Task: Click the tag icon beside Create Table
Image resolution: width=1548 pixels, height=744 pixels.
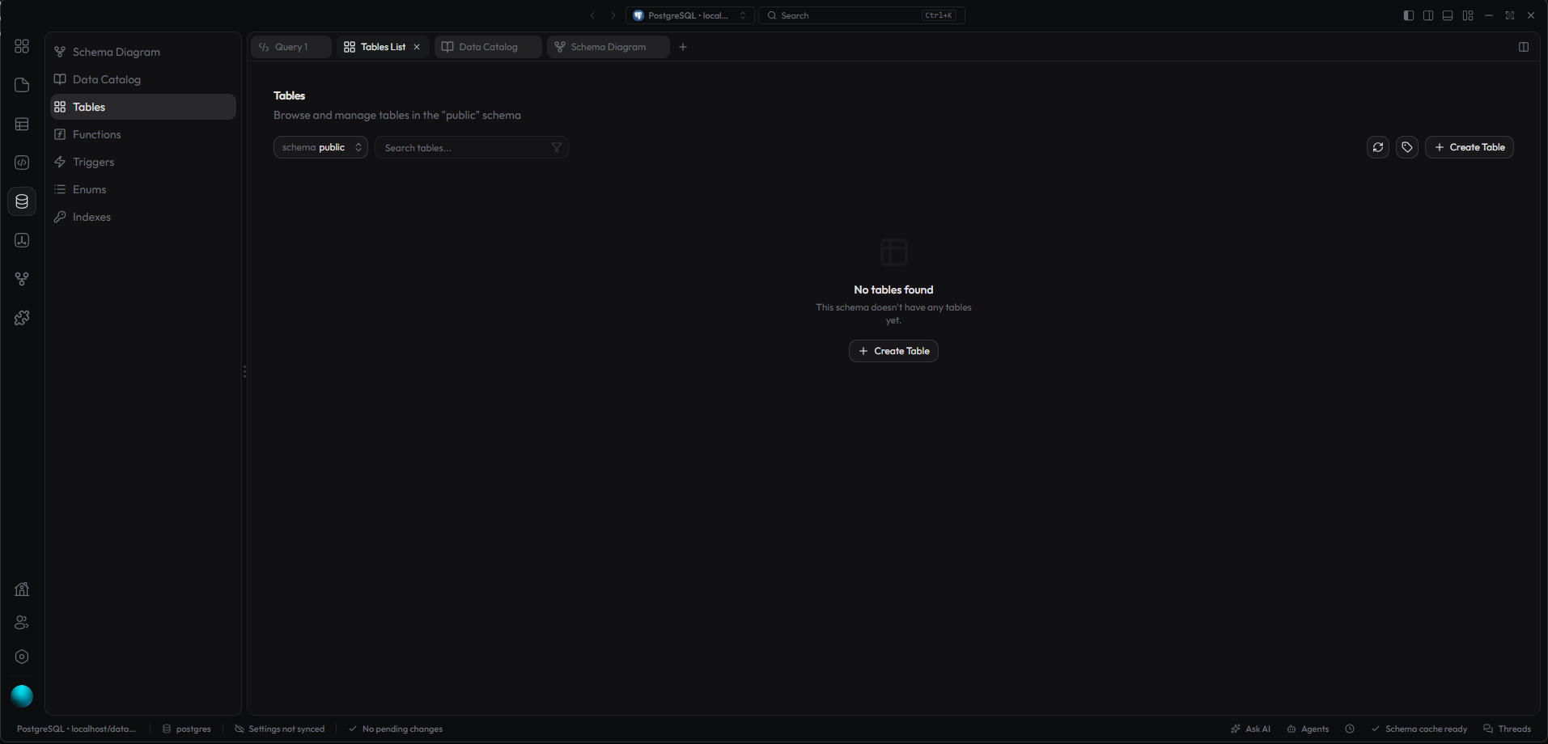Action: (x=1407, y=147)
